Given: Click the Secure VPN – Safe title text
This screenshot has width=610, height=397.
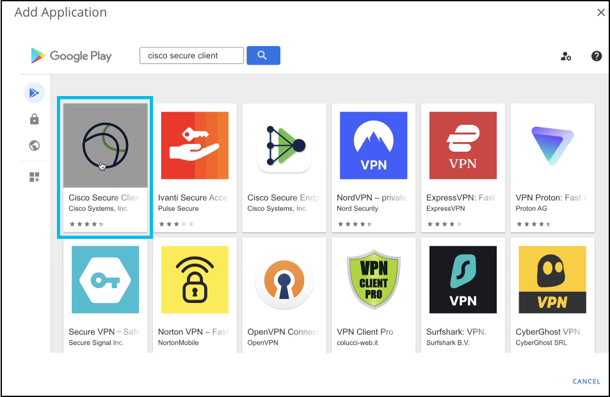Looking at the screenshot, I should 104,332.
